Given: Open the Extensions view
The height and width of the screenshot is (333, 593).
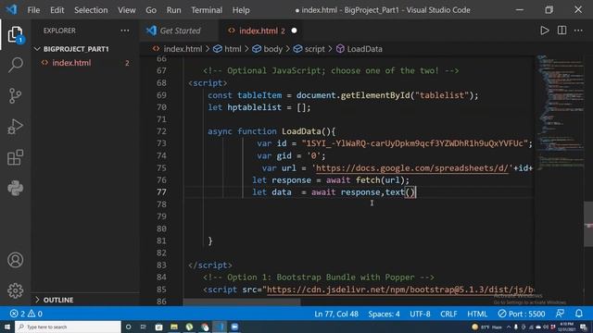Looking at the screenshot, I should click(15, 157).
